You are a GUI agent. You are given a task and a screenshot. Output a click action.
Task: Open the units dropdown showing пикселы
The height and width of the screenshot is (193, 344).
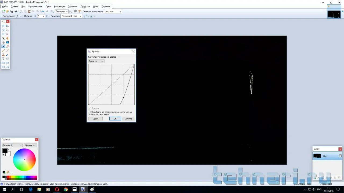pos(113,11)
